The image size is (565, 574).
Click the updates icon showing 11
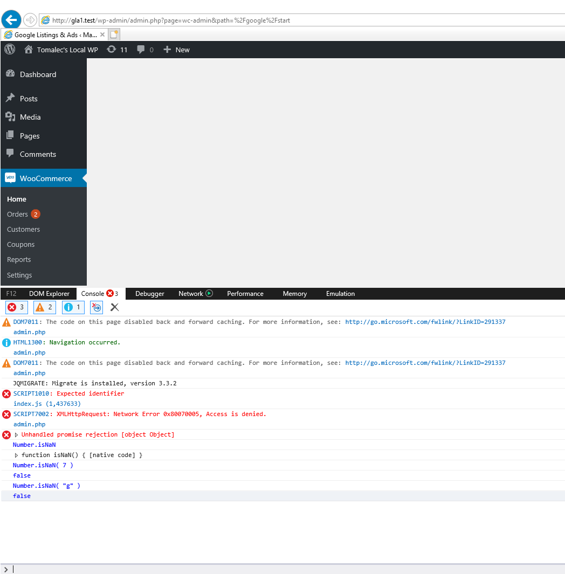116,49
